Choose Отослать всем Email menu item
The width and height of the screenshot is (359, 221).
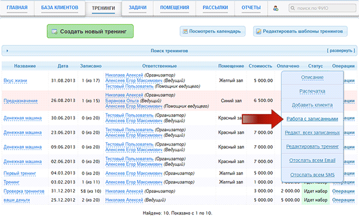coord(312,161)
